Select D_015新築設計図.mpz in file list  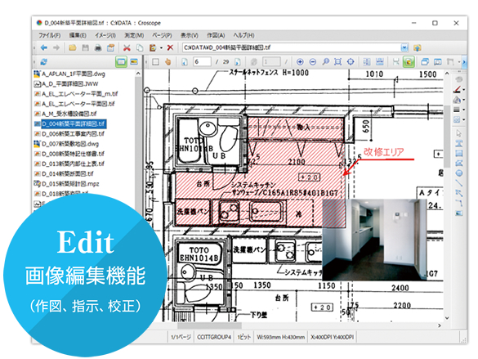67,184
